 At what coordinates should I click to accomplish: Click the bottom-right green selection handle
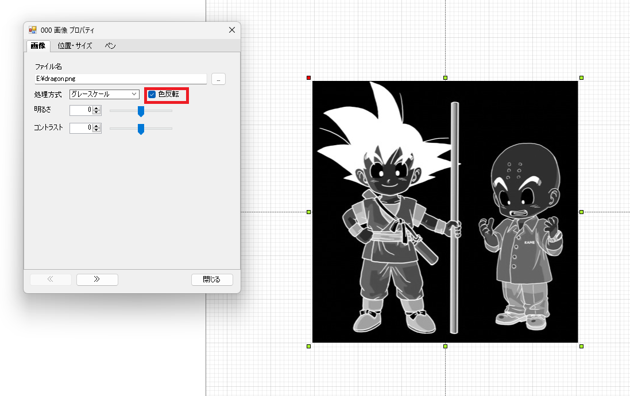click(x=581, y=346)
